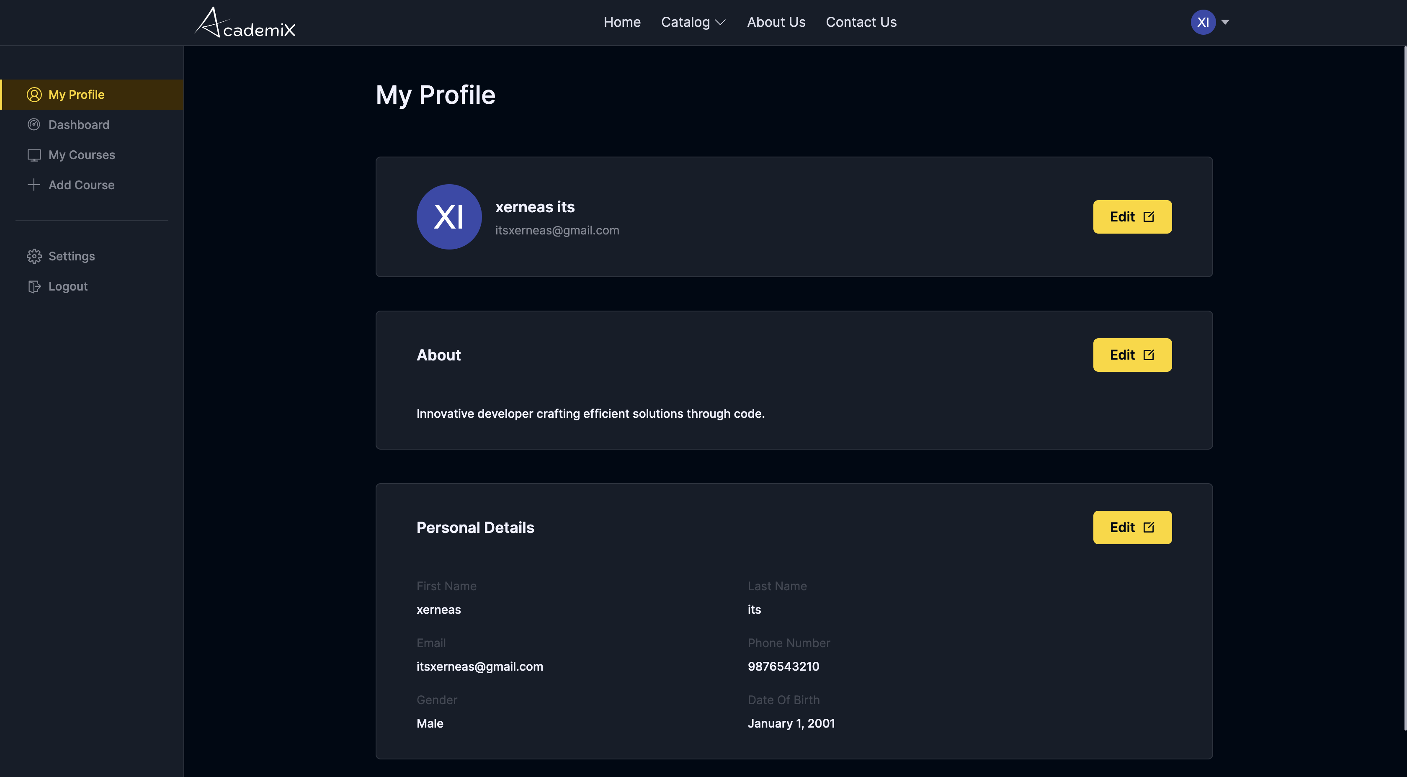The height and width of the screenshot is (777, 1407).
Task: Click the Dashboard gauge icon
Action: pyautogui.click(x=34, y=124)
